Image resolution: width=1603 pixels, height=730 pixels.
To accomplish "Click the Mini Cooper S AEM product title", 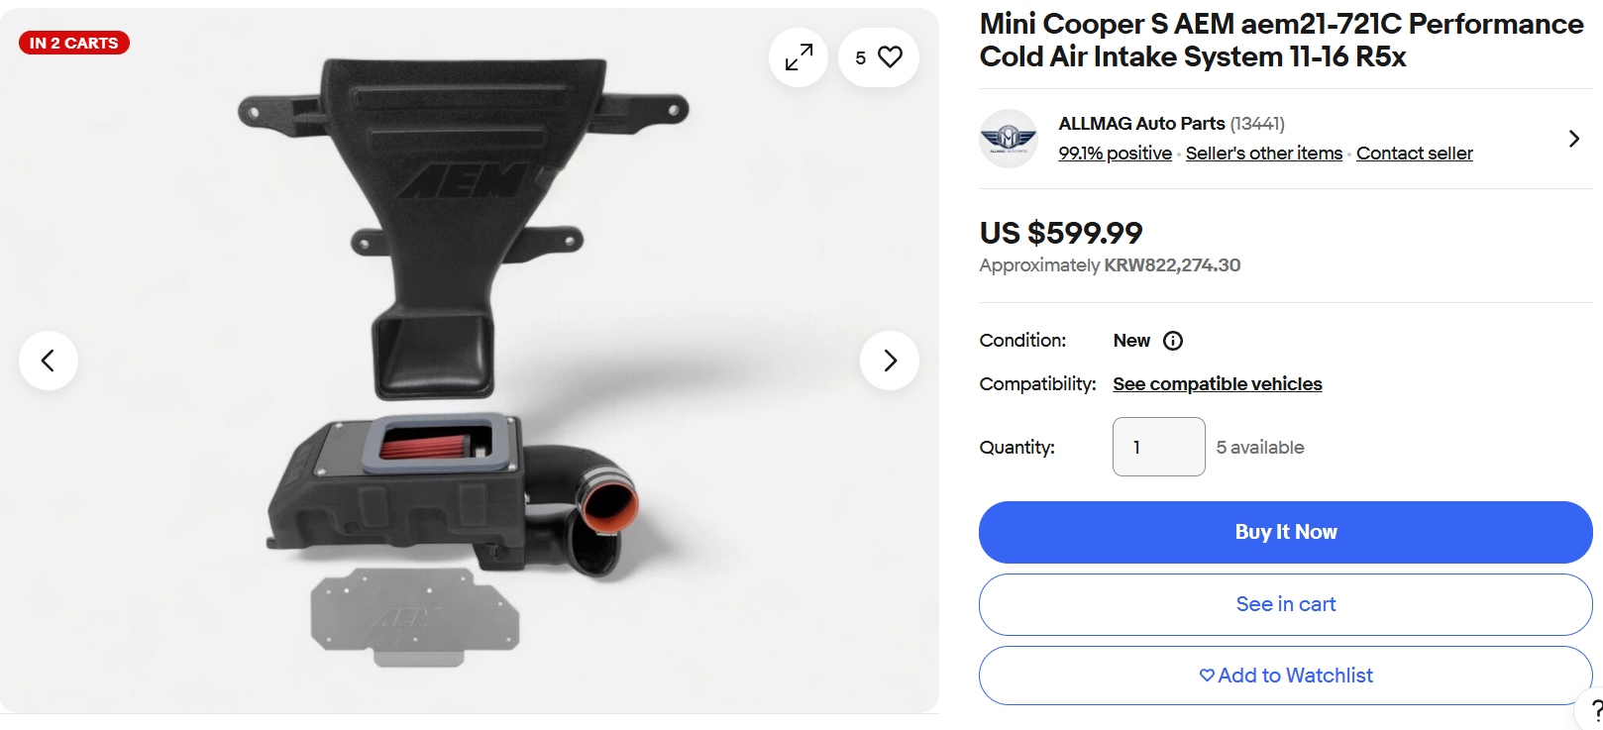I will (x=1281, y=41).
